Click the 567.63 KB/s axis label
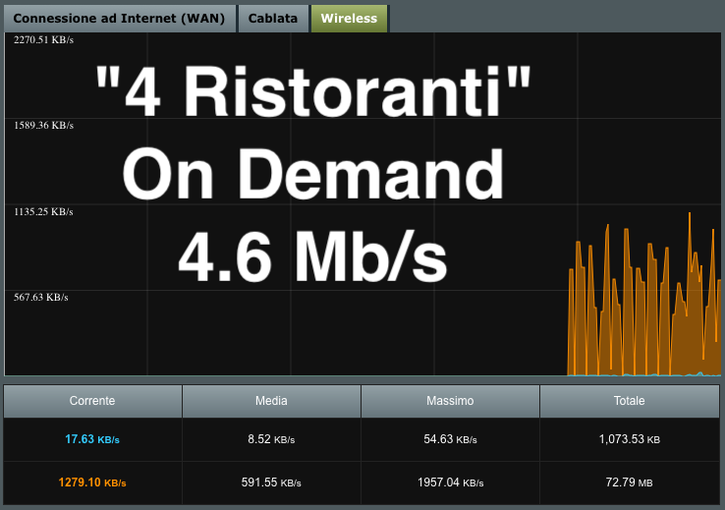The height and width of the screenshot is (510, 725). point(40,298)
